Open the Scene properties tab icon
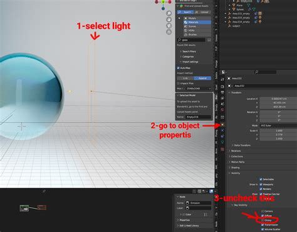The image size is (297, 232). (222, 104)
